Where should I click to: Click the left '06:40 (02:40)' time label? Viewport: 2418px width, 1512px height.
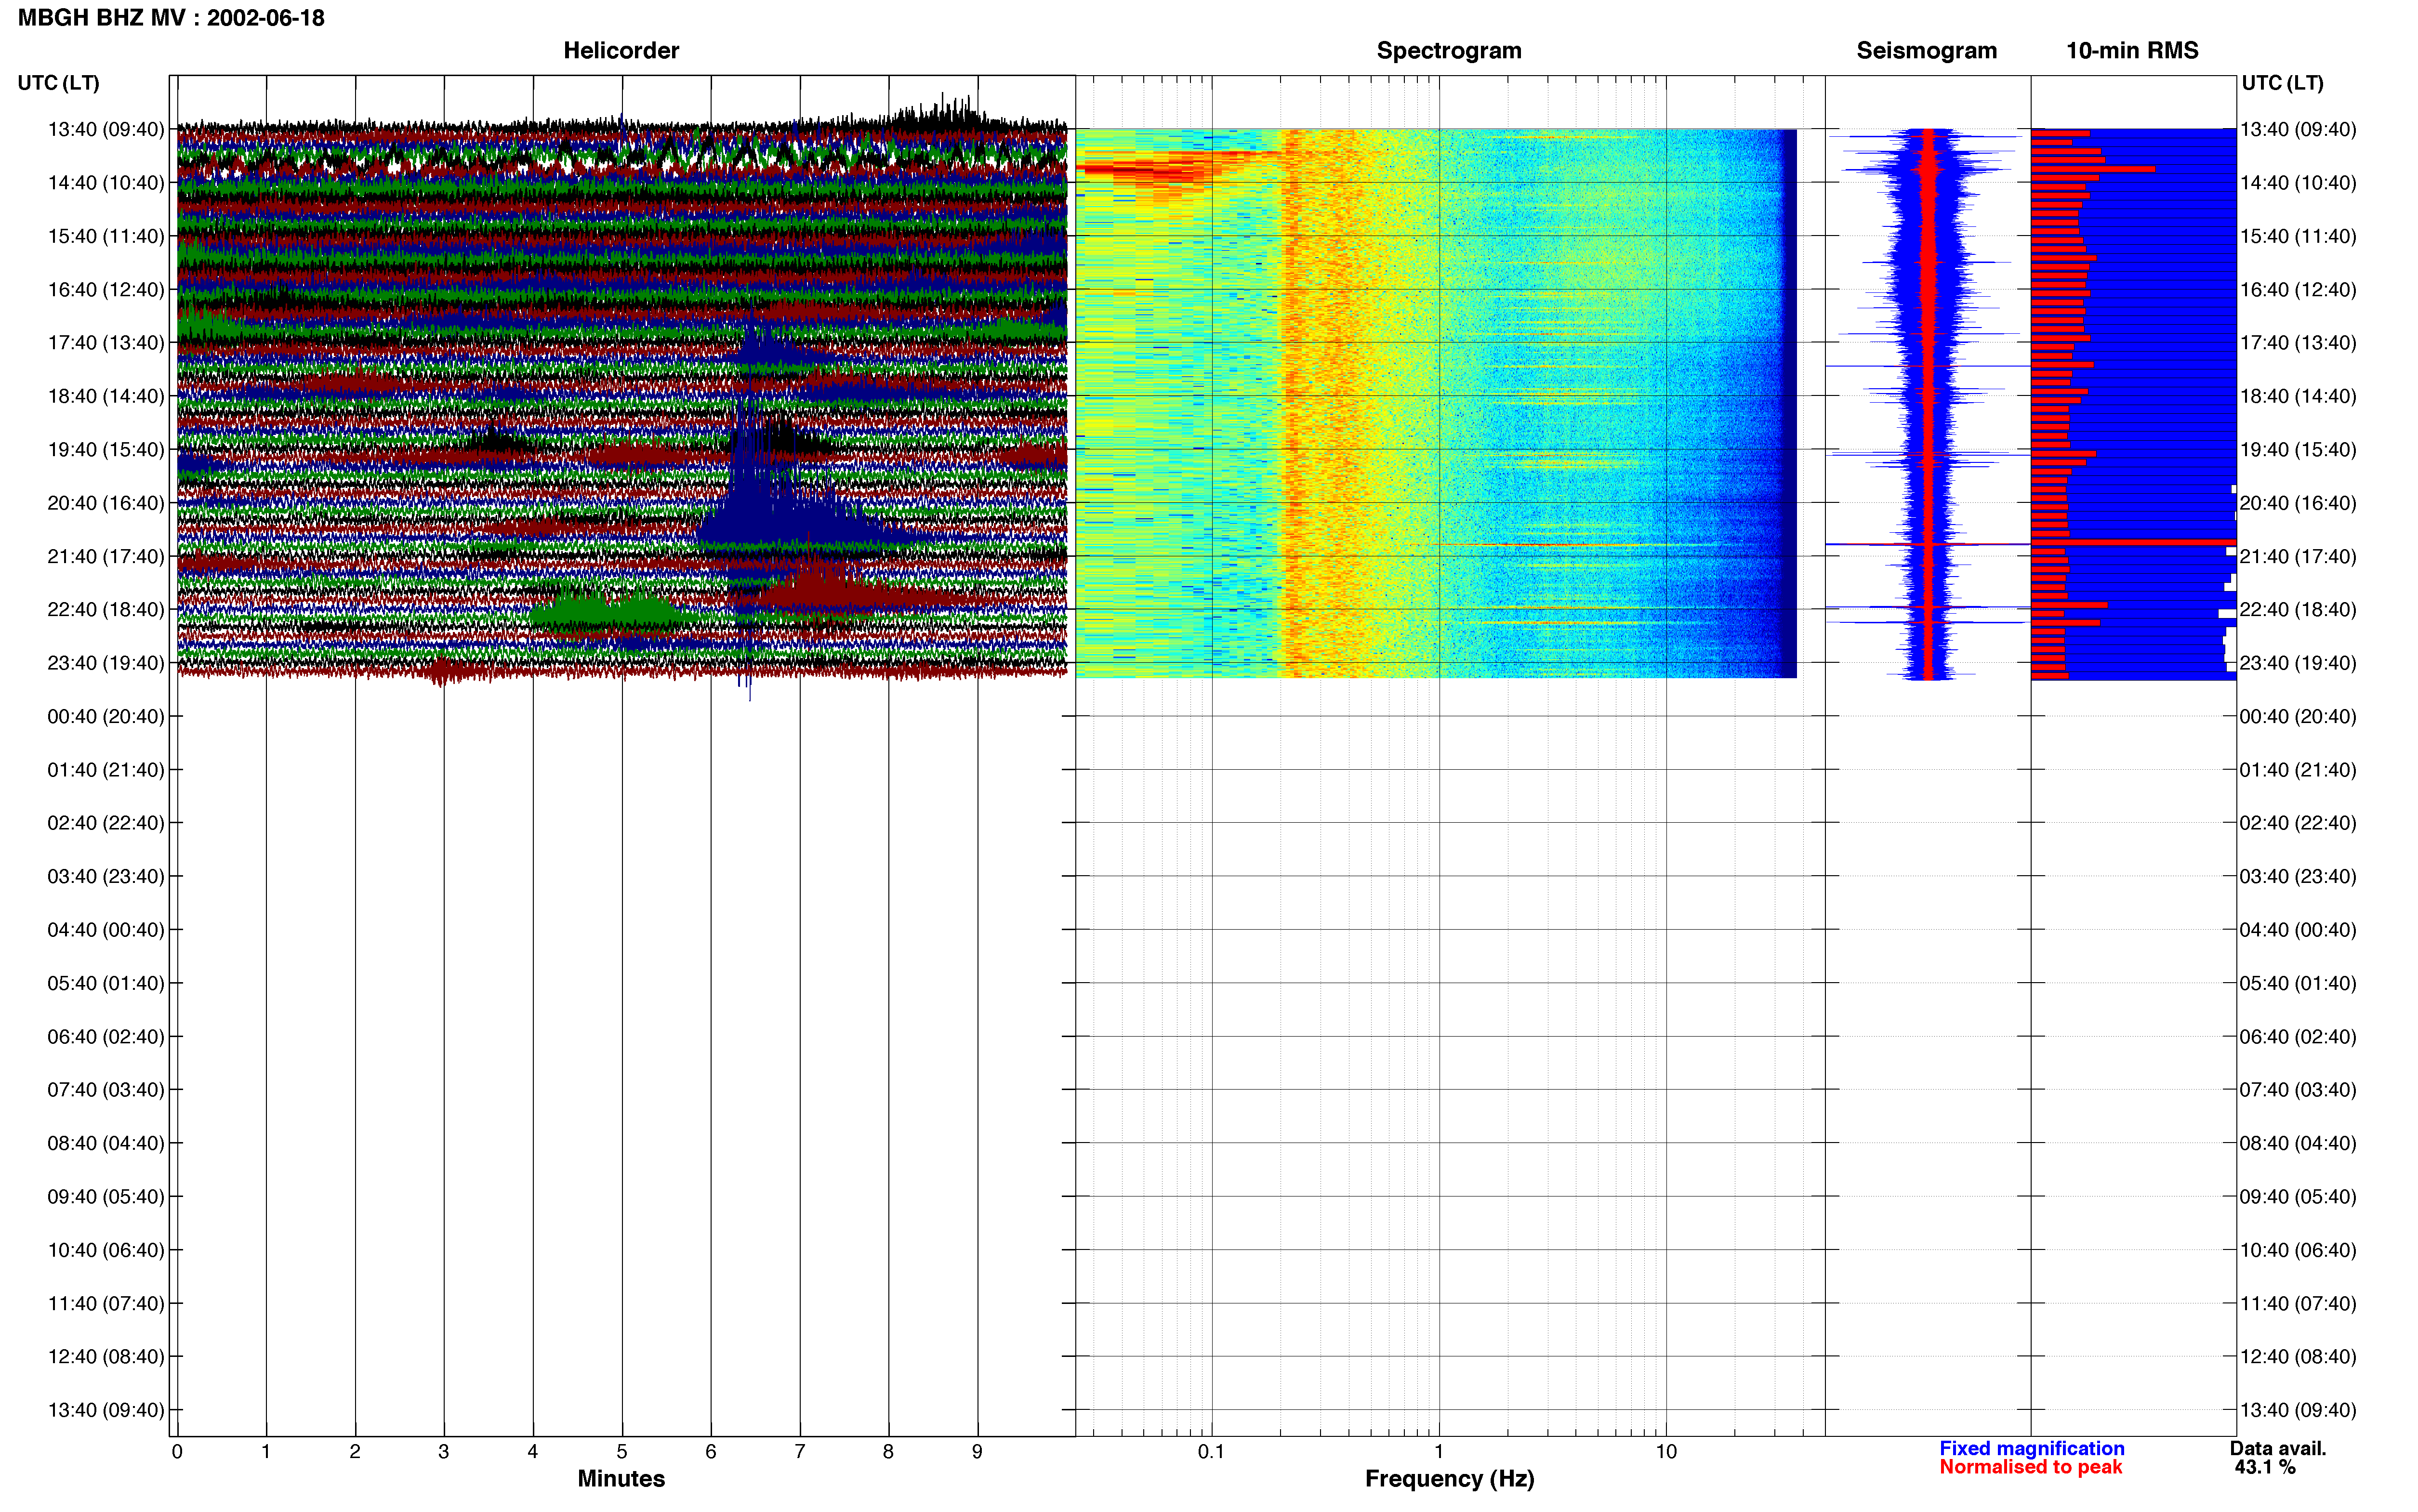pyautogui.click(x=106, y=1036)
